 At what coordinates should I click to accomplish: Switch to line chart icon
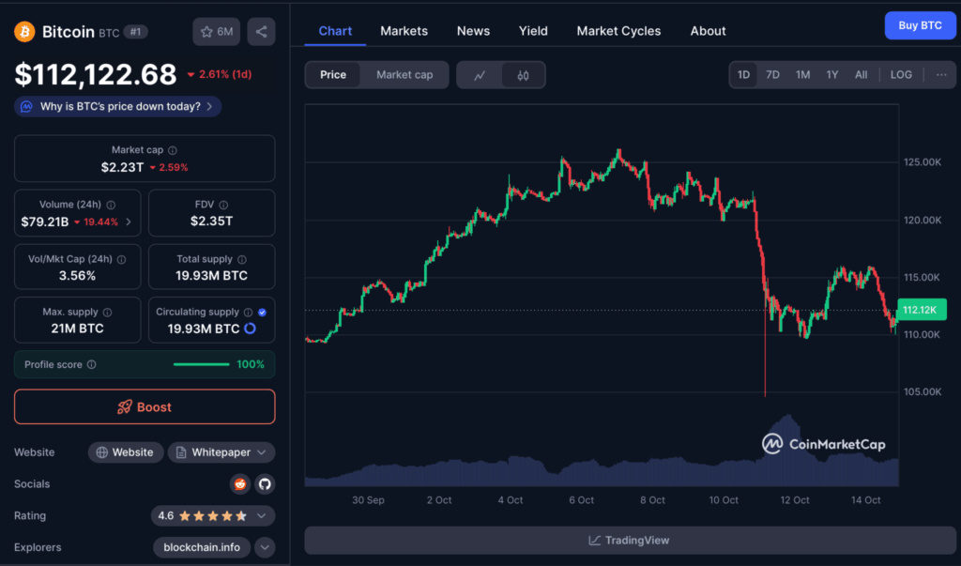(480, 75)
